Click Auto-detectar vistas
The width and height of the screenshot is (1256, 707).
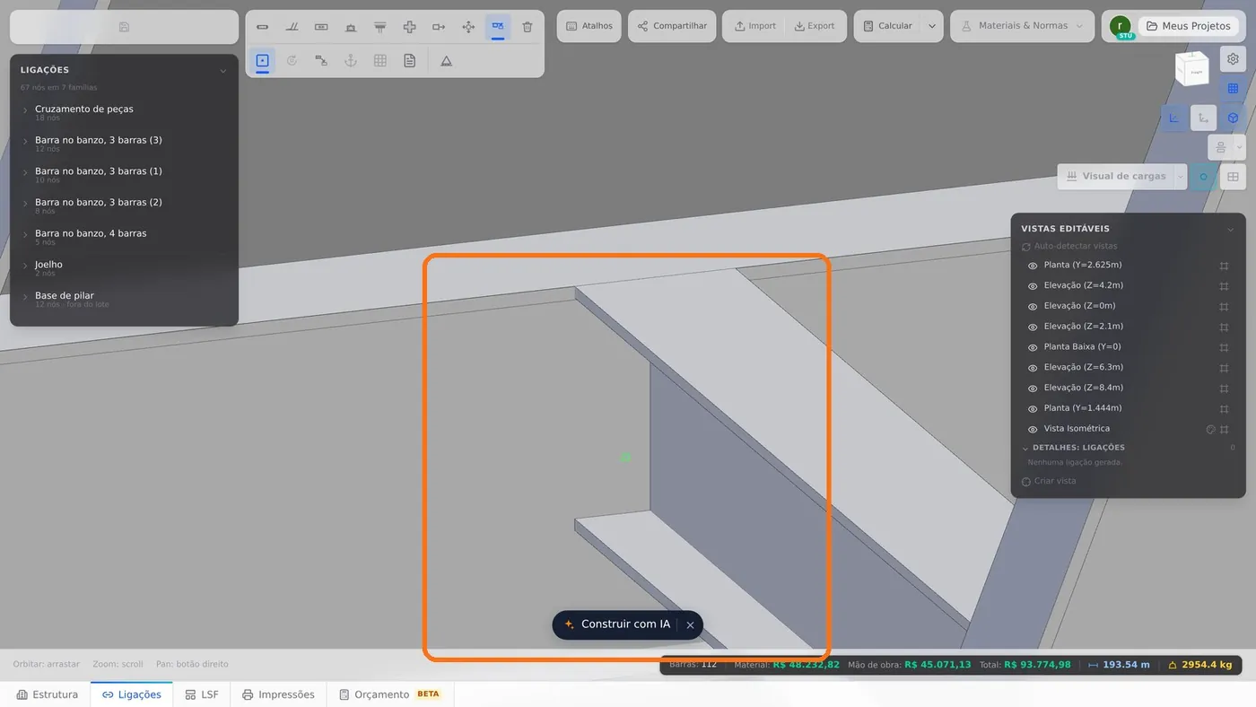coord(1071,246)
